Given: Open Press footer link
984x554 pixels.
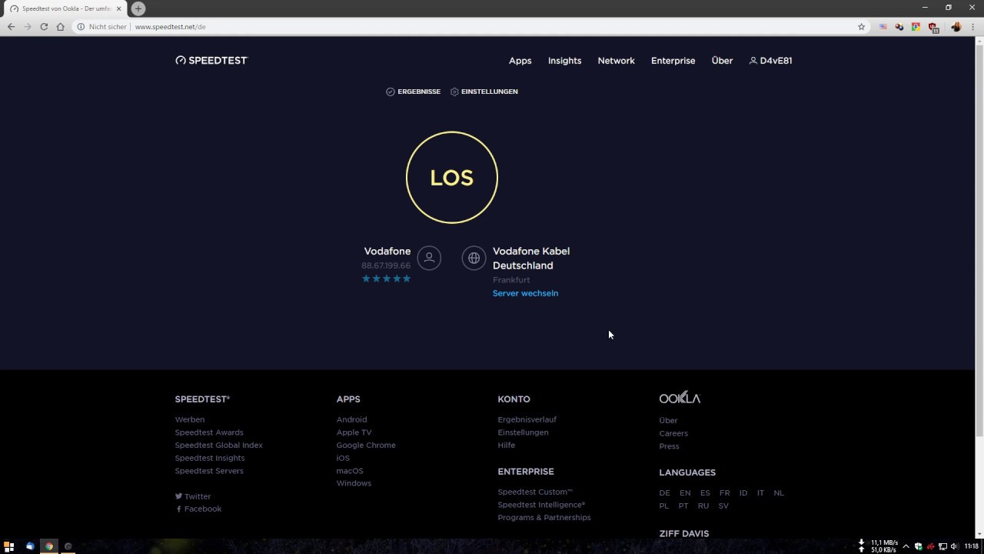Looking at the screenshot, I should [669, 446].
